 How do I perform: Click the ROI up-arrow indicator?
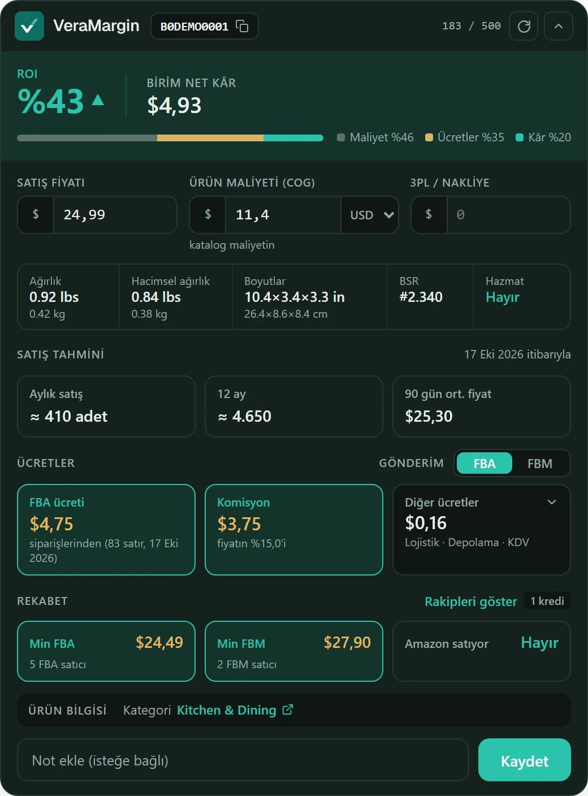coord(98,100)
